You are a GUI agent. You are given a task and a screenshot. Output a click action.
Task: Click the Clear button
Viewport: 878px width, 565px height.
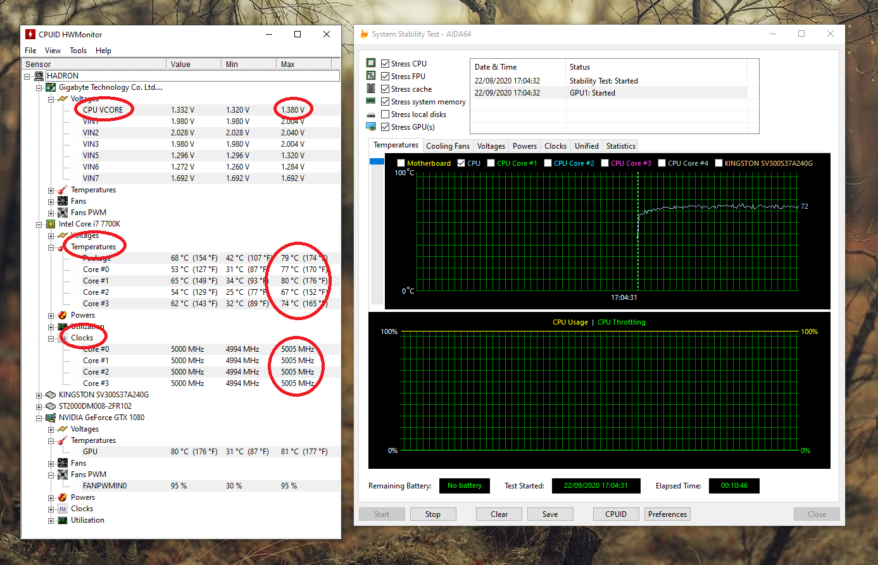[499, 514]
